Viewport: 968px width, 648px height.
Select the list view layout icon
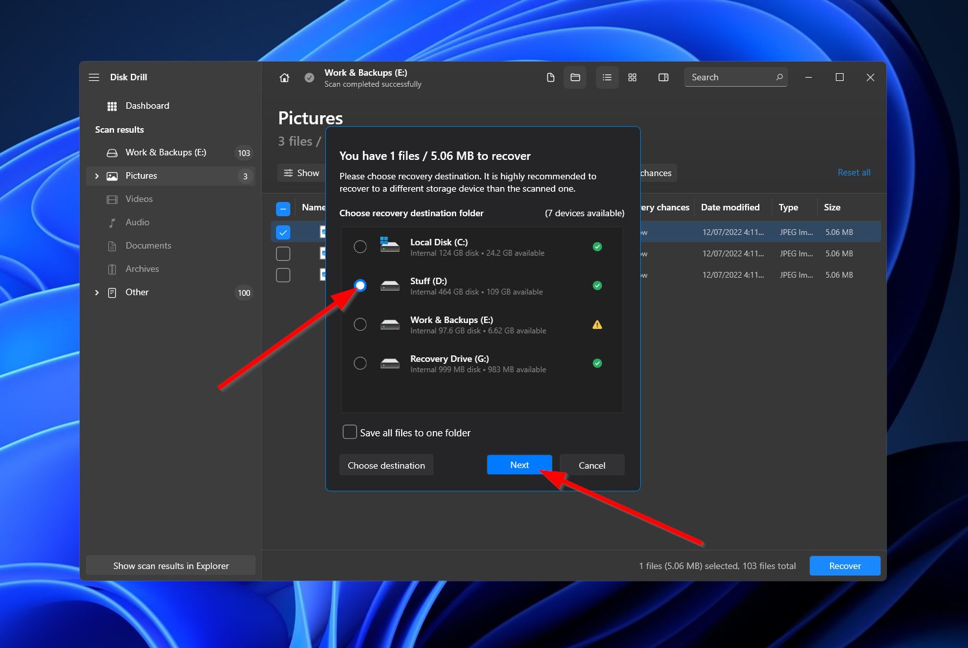[607, 78]
